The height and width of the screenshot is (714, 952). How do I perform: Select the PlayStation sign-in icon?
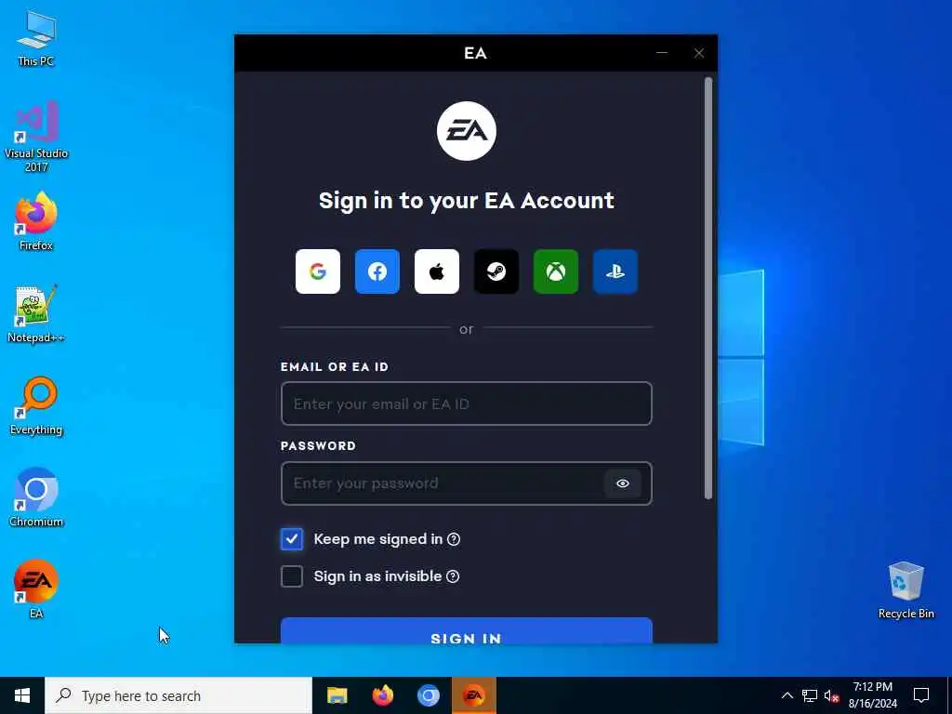tap(615, 271)
